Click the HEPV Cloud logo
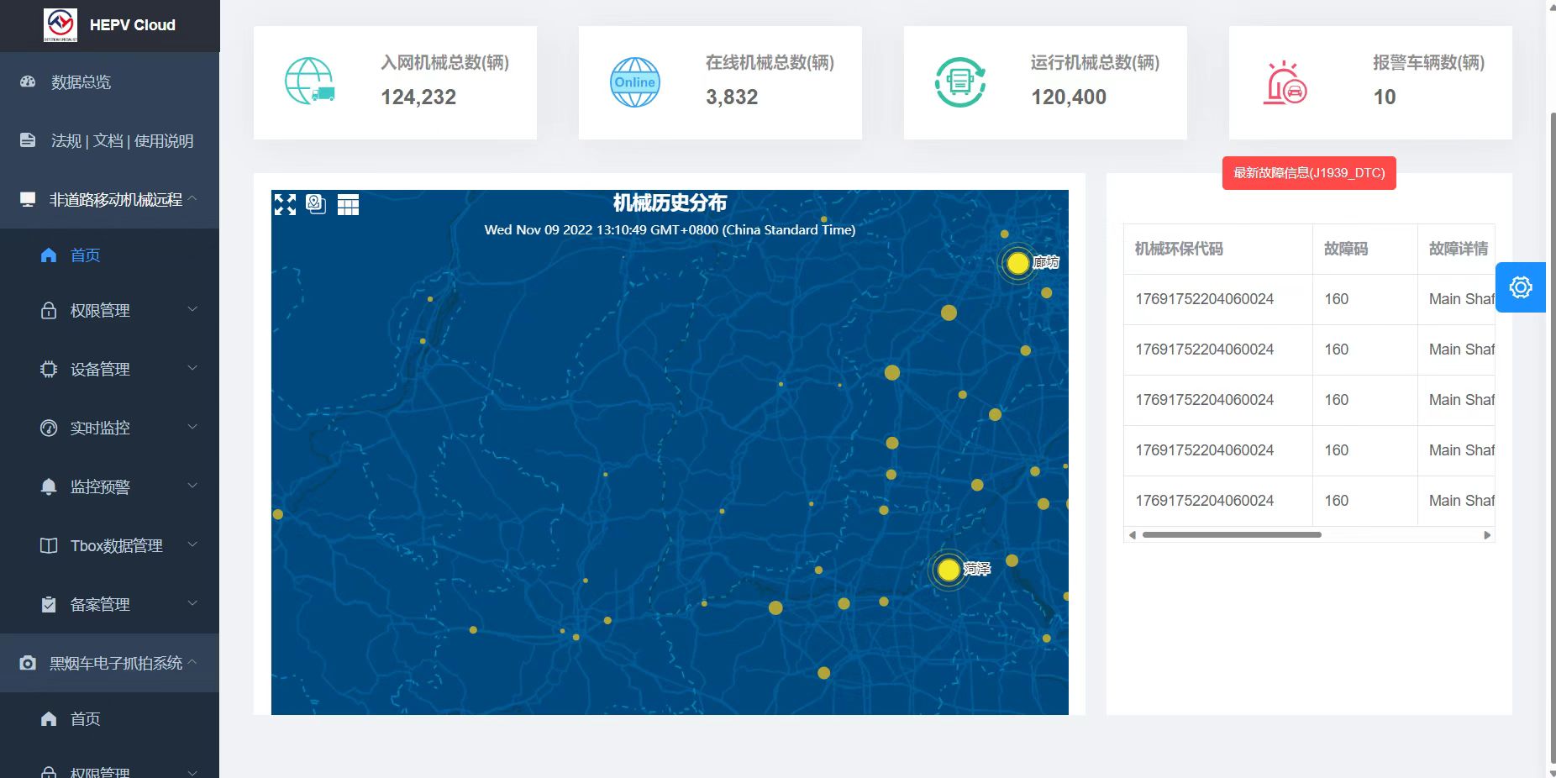This screenshot has width=1556, height=778. [x=109, y=24]
